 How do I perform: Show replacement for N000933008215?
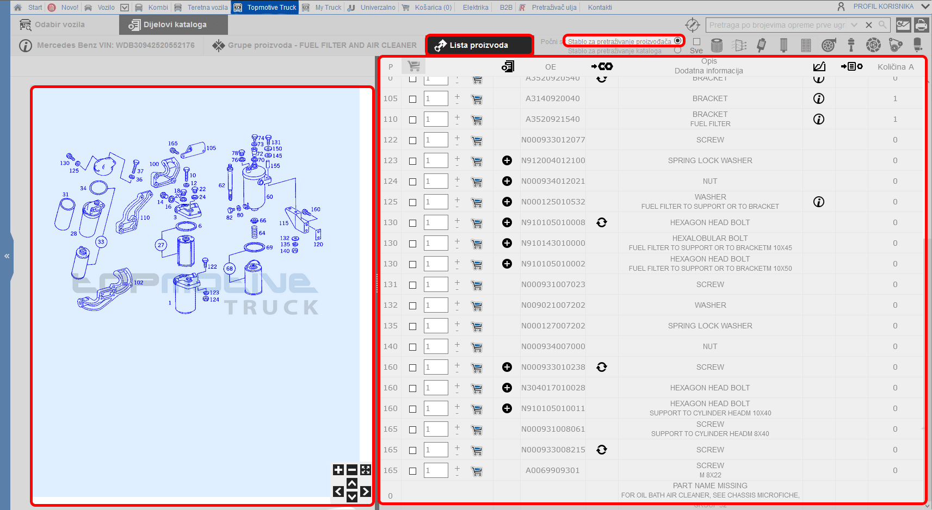[602, 450]
